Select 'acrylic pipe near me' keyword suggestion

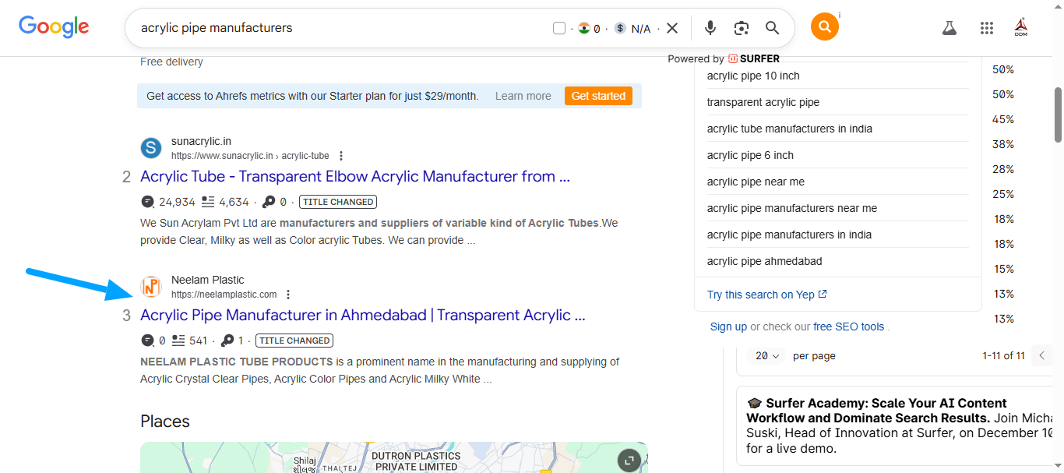pos(756,182)
